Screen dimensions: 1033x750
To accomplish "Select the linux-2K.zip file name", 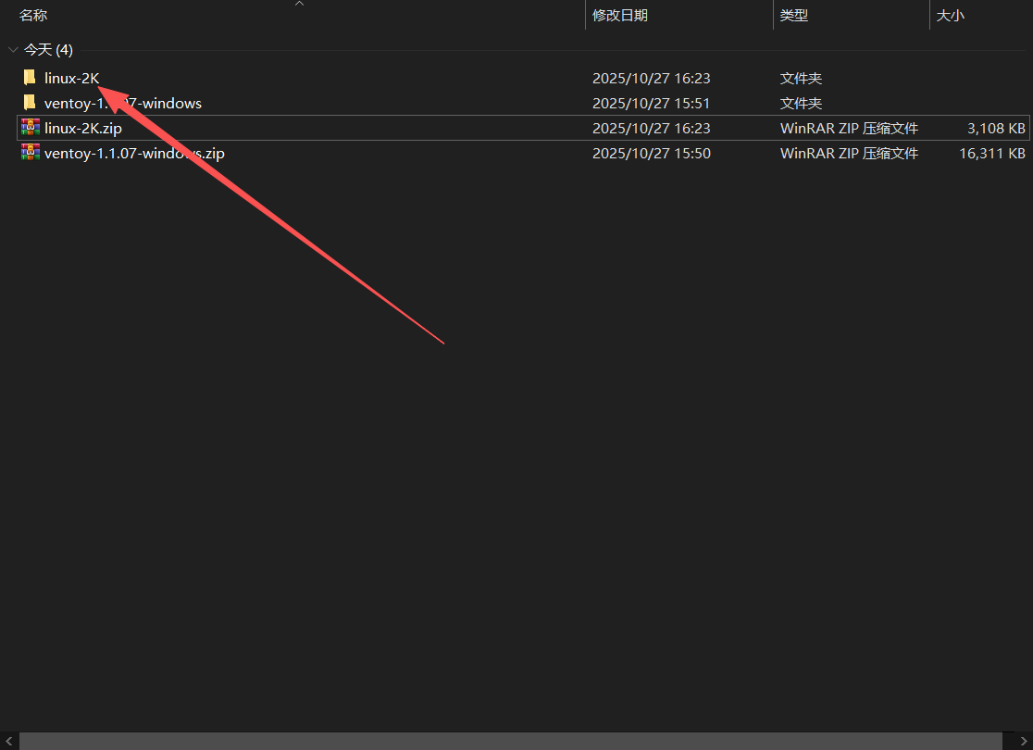I will click(82, 128).
